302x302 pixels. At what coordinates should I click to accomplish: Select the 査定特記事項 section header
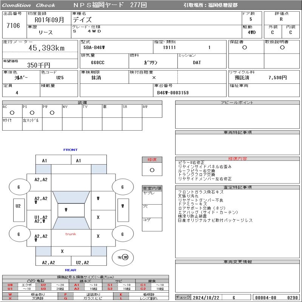click(237, 187)
